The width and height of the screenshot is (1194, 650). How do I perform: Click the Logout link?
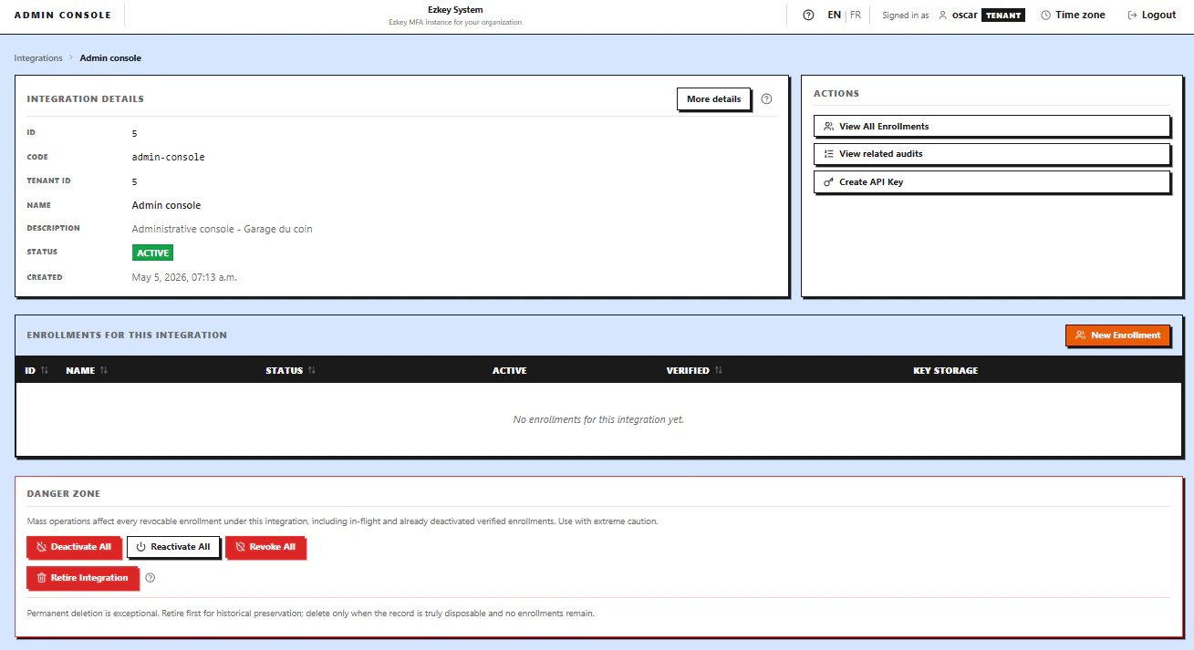pos(1152,15)
